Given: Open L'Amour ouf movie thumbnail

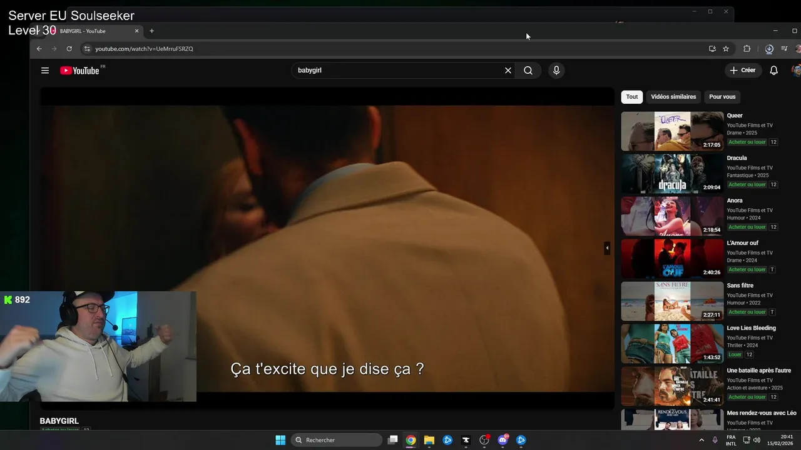Looking at the screenshot, I should click(672, 259).
